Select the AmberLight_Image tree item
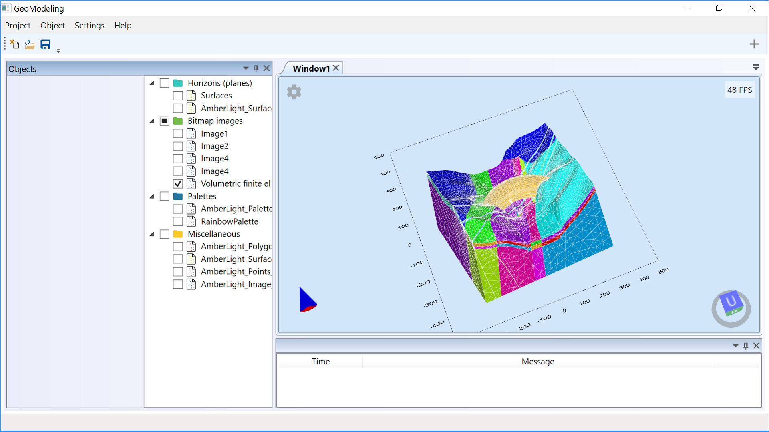The height and width of the screenshot is (432, 769). [236, 284]
